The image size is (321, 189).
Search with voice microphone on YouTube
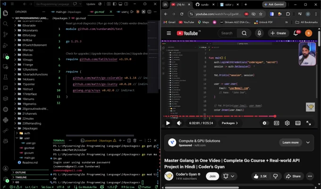click(x=259, y=33)
